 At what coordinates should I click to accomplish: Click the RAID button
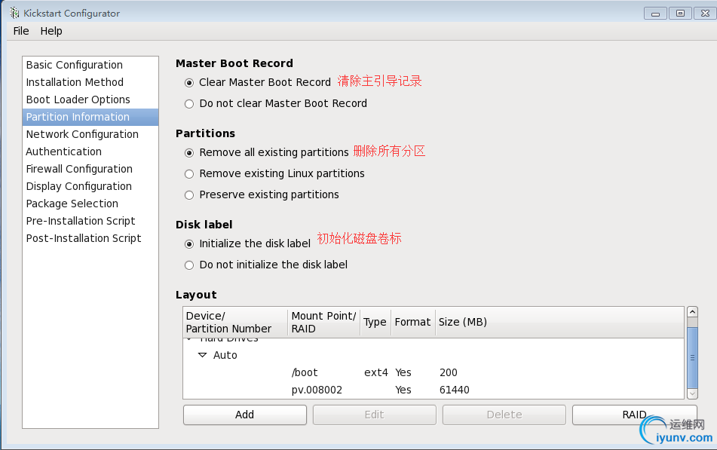tap(634, 415)
